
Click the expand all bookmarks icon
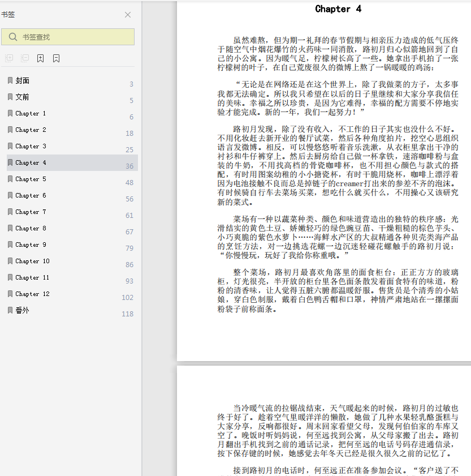[x=9, y=58]
